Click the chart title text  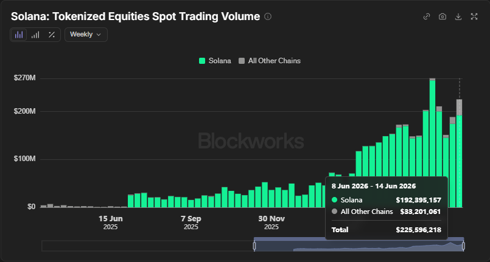[135, 16]
